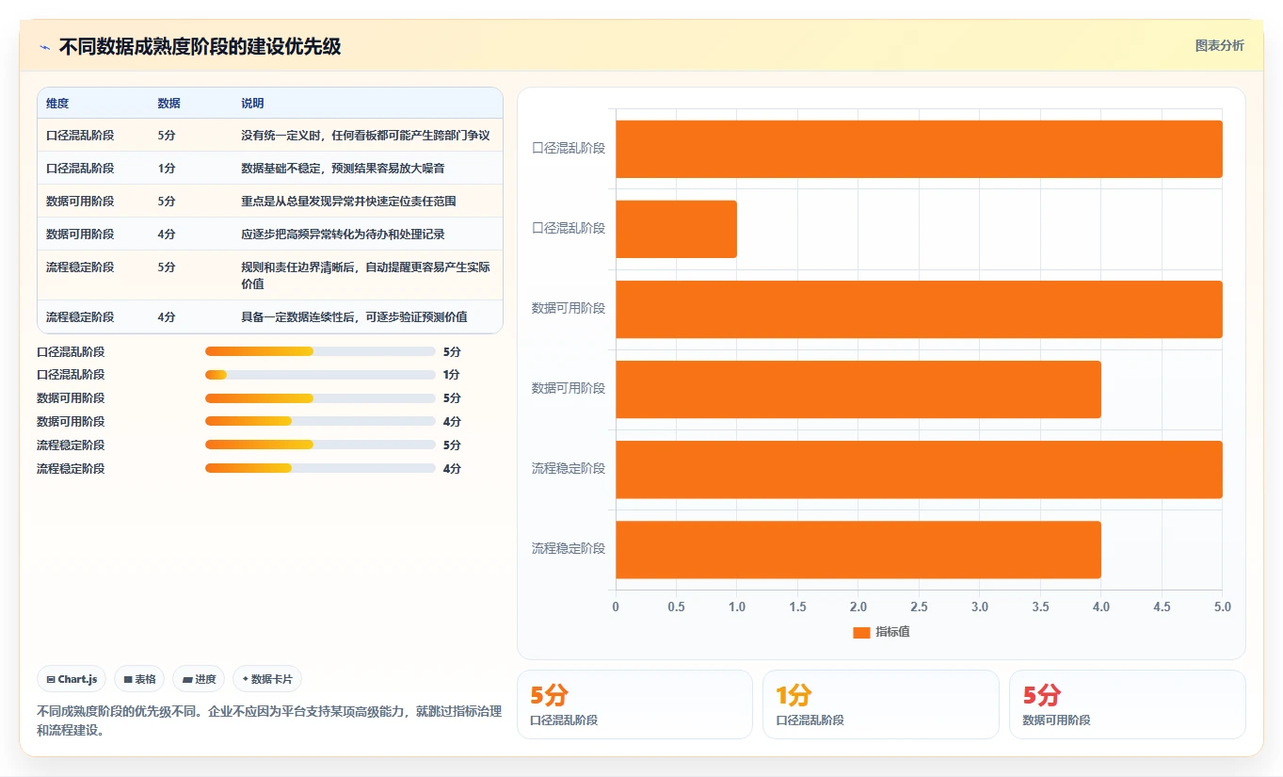Click the 1分 value in the table
Screen dimensions: 1283x777
point(167,169)
